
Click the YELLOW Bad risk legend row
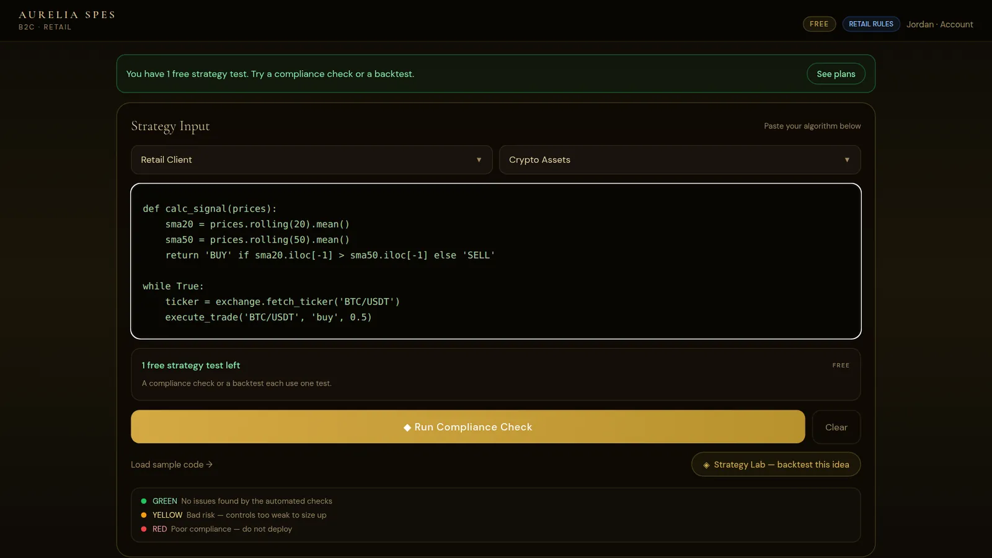click(234, 515)
